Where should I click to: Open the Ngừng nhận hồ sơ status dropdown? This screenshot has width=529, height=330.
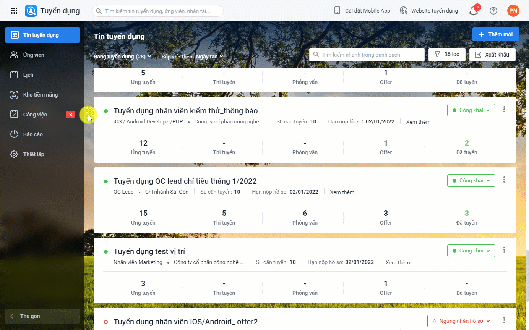[x=461, y=321]
